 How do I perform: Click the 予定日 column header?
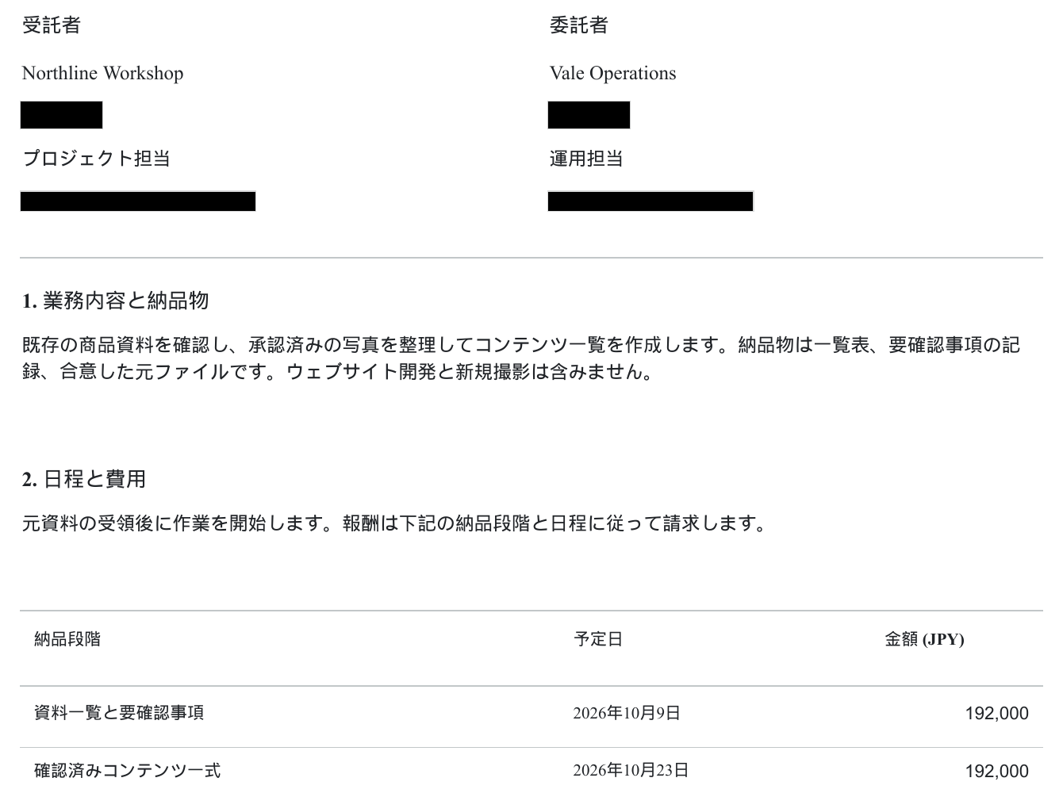pos(598,639)
